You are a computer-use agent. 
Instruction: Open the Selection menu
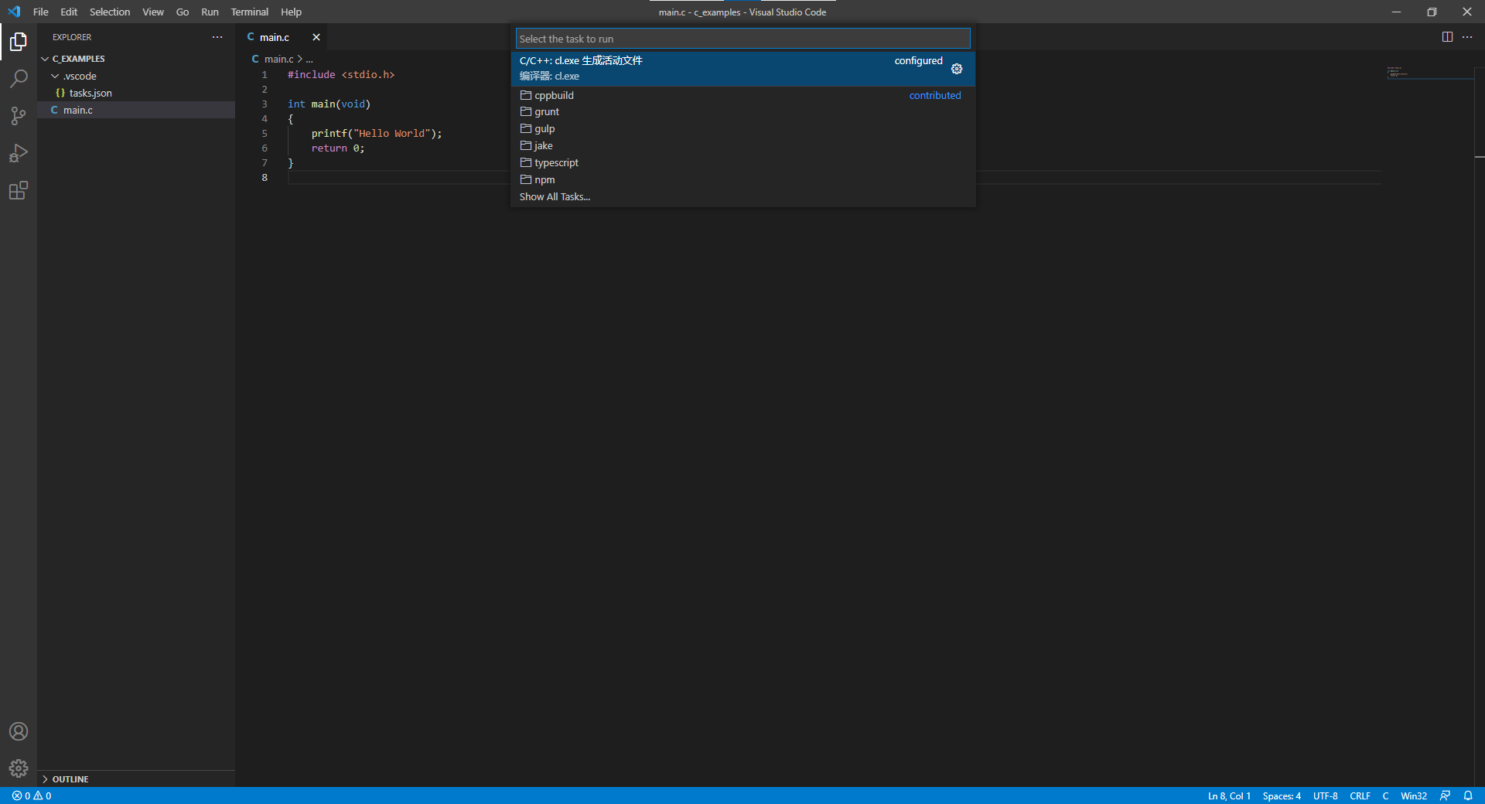[x=110, y=12]
